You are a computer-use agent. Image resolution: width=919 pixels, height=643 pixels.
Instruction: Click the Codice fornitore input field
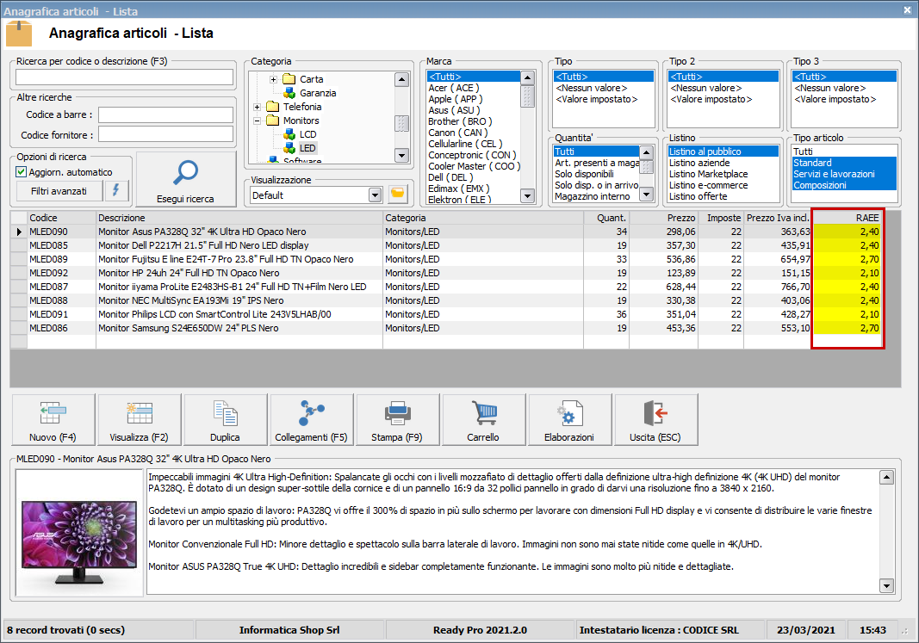tap(166, 134)
